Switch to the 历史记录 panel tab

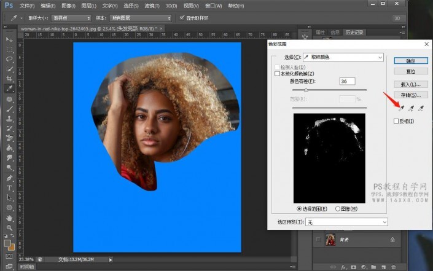(x=354, y=31)
